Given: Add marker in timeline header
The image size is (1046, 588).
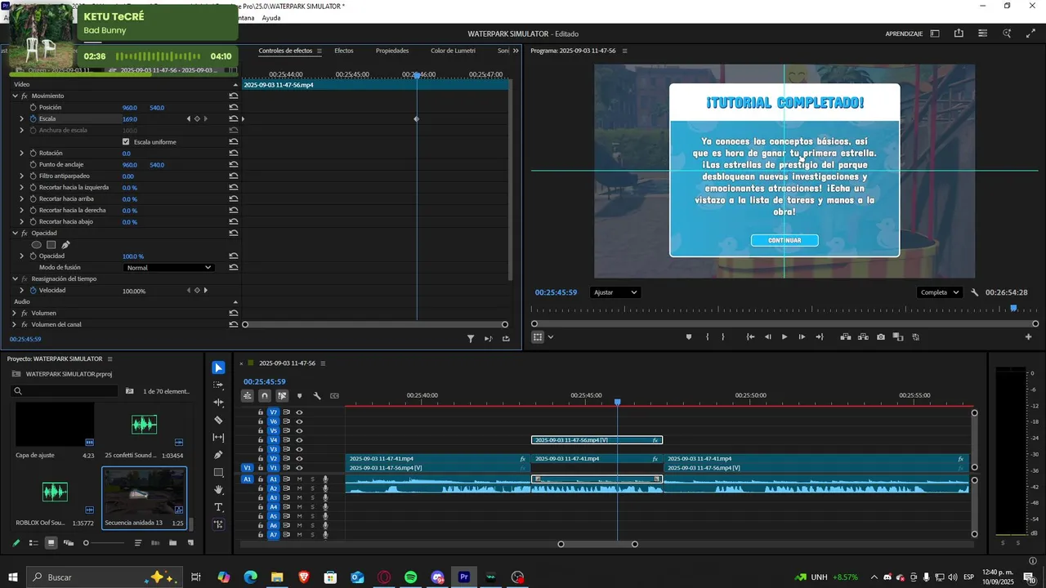Looking at the screenshot, I should coord(299,396).
